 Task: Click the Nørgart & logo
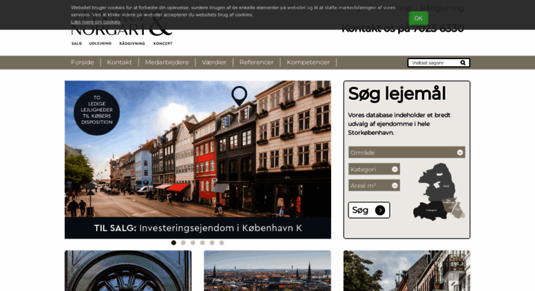(x=121, y=29)
